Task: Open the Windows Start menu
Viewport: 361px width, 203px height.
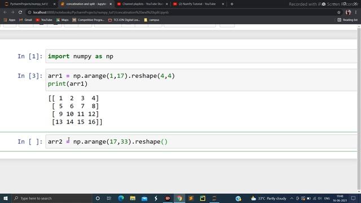Action: click(x=6, y=198)
